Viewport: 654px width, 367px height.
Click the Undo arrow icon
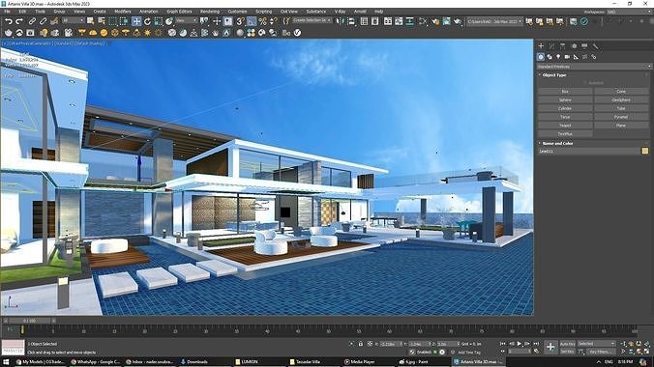[9, 21]
